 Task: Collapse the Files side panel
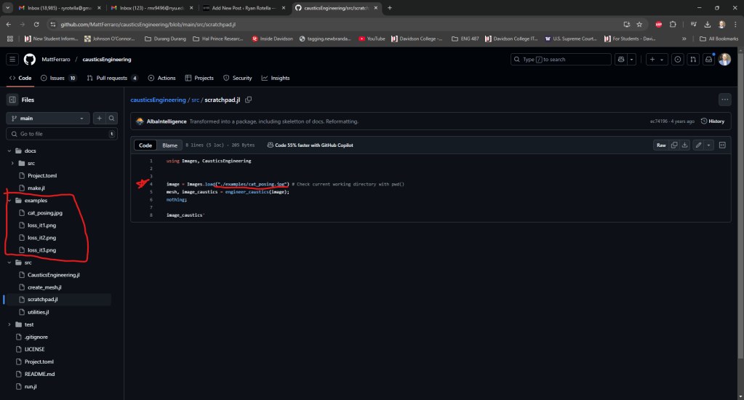(12, 100)
